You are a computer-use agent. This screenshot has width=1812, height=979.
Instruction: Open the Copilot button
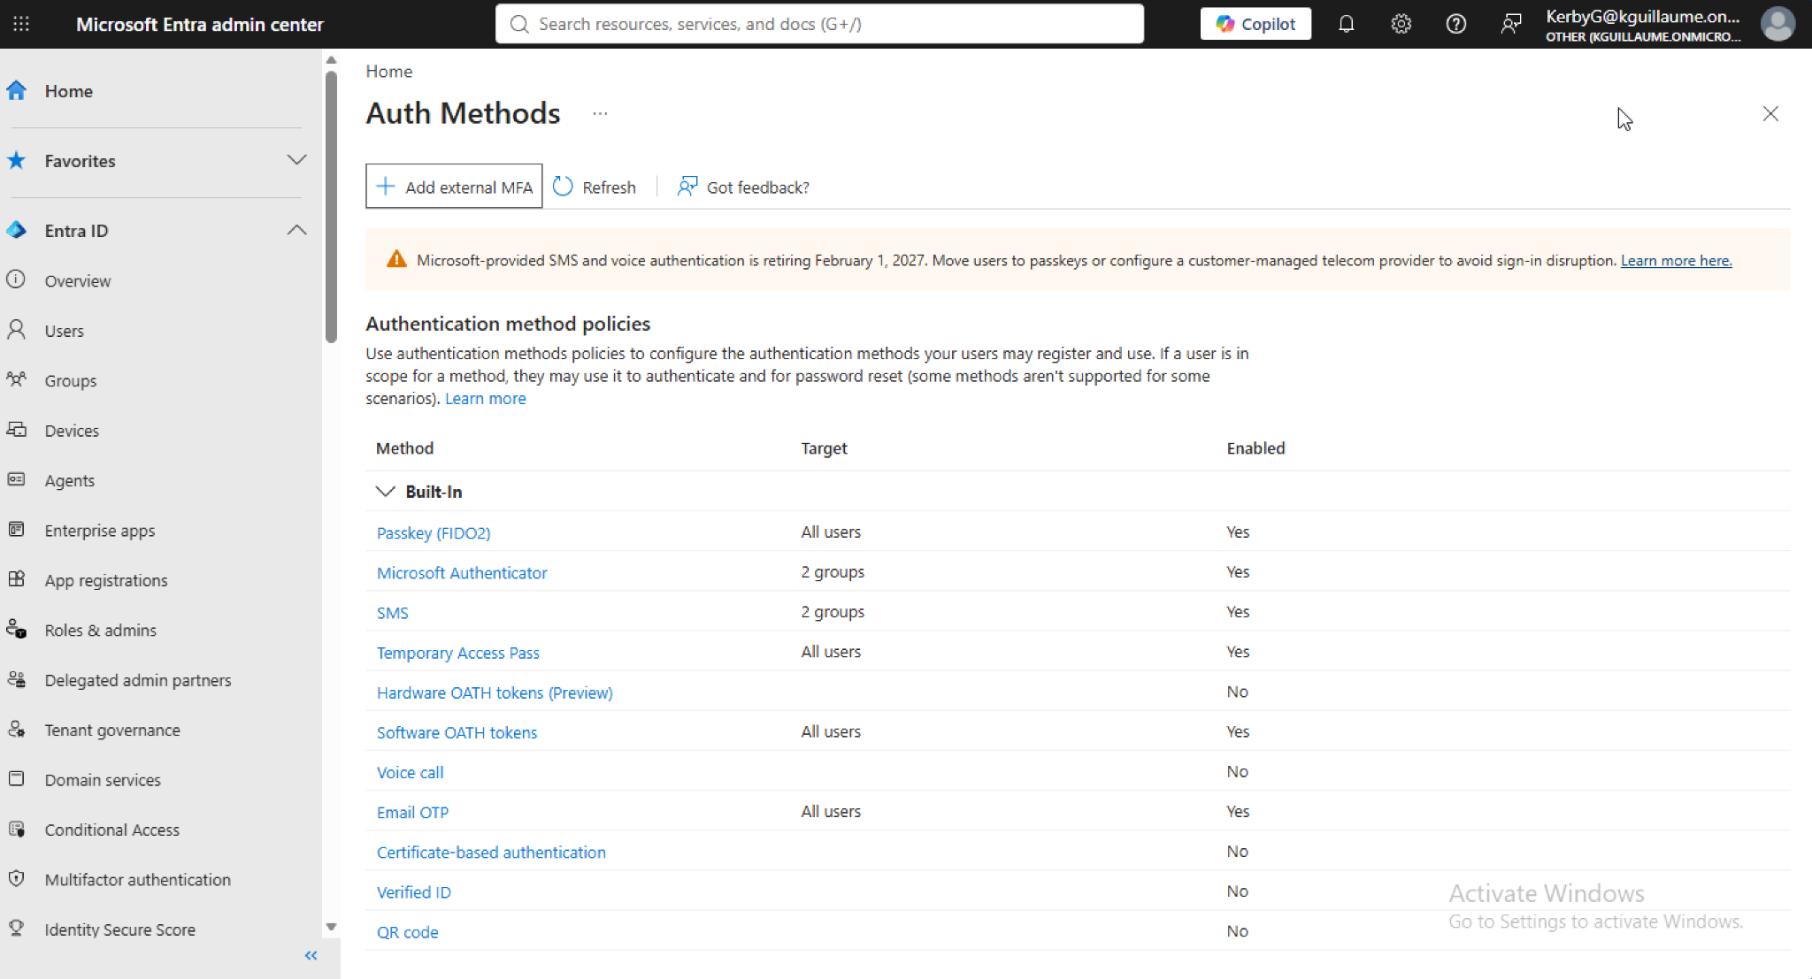click(x=1255, y=24)
